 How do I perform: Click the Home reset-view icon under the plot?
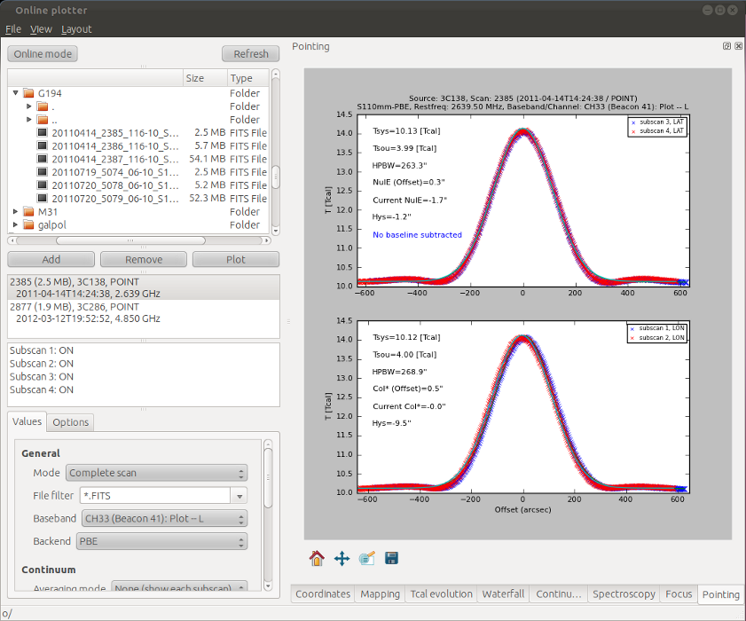pyautogui.click(x=317, y=558)
